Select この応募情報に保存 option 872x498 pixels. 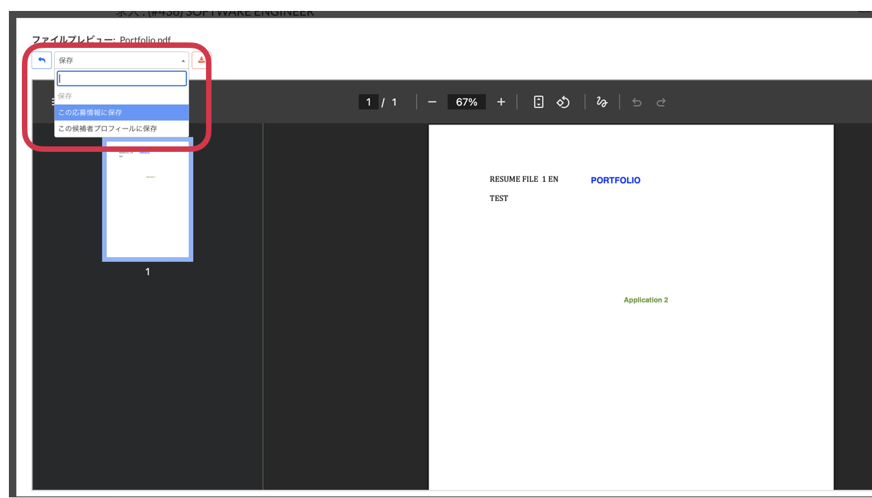click(121, 112)
